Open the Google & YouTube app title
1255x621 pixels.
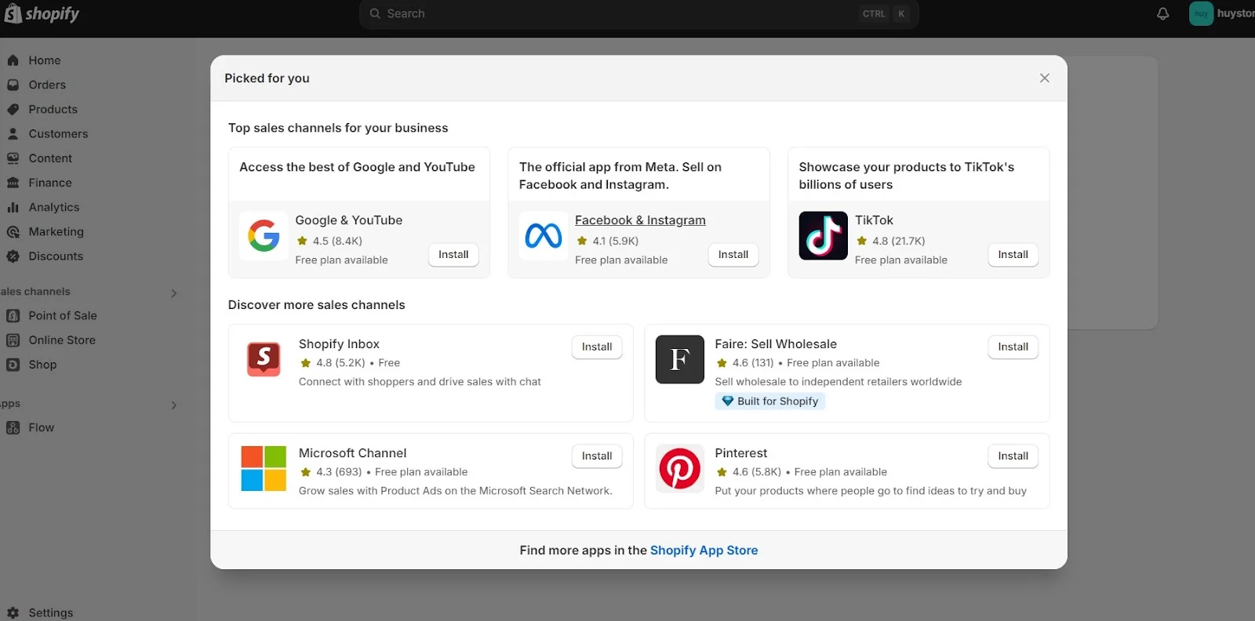pos(349,220)
